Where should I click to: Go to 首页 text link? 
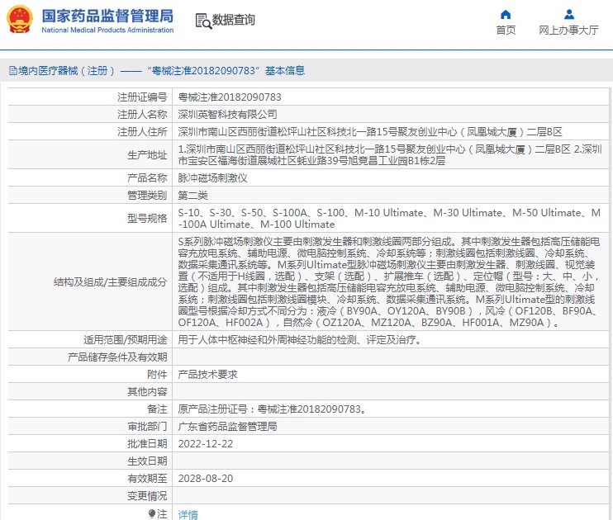(x=506, y=30)
